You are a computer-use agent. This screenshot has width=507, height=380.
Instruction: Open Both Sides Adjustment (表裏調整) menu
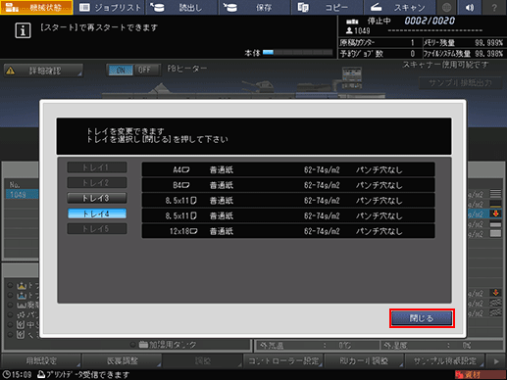[122, 361]
